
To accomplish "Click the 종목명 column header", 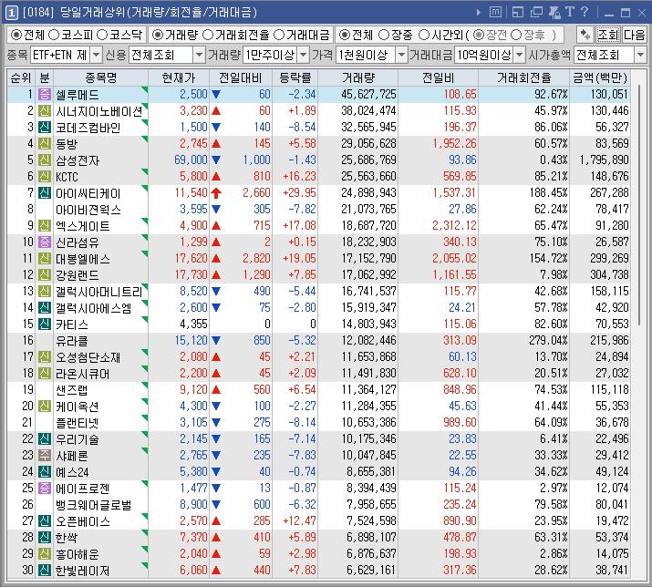I will [100, 77].
